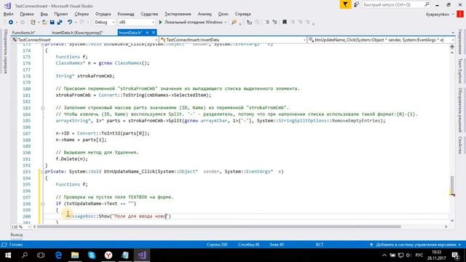Click the red user account avatar
Viewport: 466px width, 262px height.
tap(460, 14)
